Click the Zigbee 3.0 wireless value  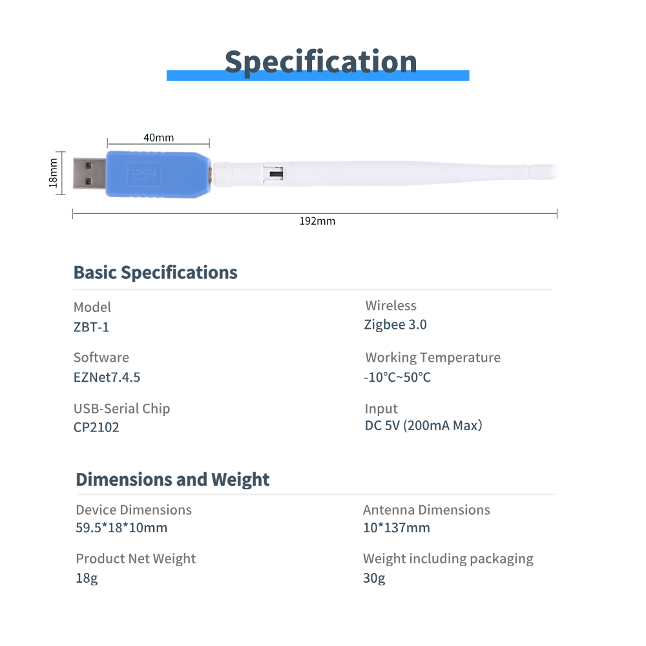click(x=395, y=325)
